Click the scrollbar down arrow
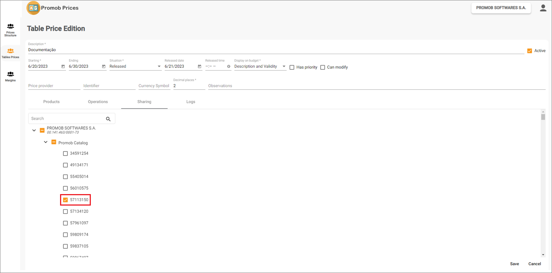The width and height of the screenshot is (552, 273). click(543, 255)
